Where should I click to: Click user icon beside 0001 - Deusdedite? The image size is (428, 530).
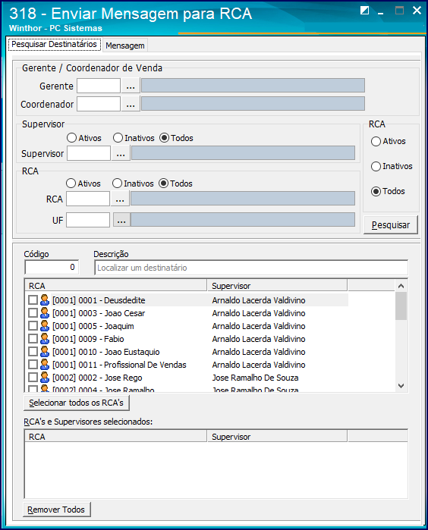point(44,299)
